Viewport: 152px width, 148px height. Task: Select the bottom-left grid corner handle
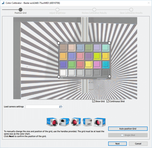click(x=59, y=77)
